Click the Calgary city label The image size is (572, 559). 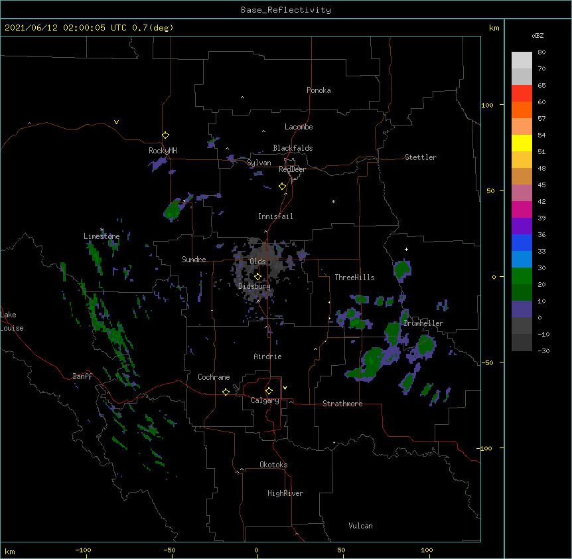click(x=265, y=400)
